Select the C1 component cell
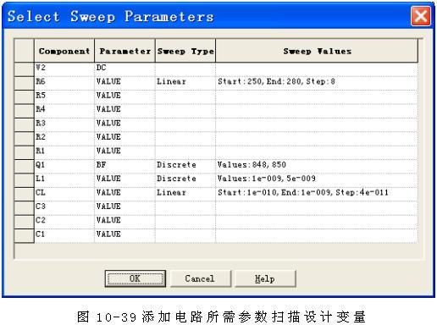437x325 pixels. click(64, 235)
